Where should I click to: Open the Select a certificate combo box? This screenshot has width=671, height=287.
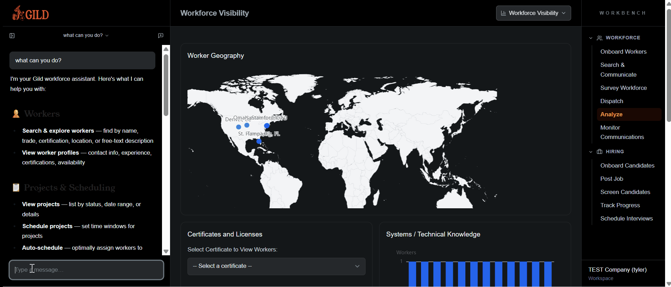click(x=276, y=266)
